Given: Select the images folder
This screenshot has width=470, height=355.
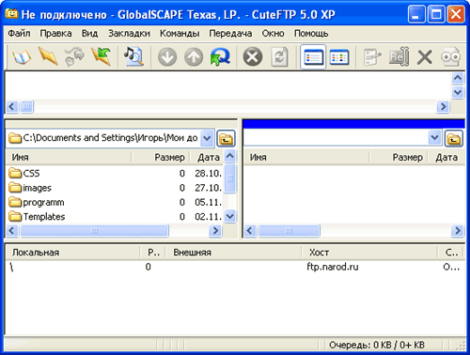Looking at the screenshot, I should point(30,188).
